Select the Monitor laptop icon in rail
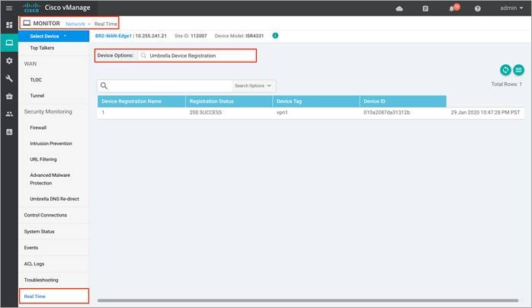532x308 pixels. point(9,43)
